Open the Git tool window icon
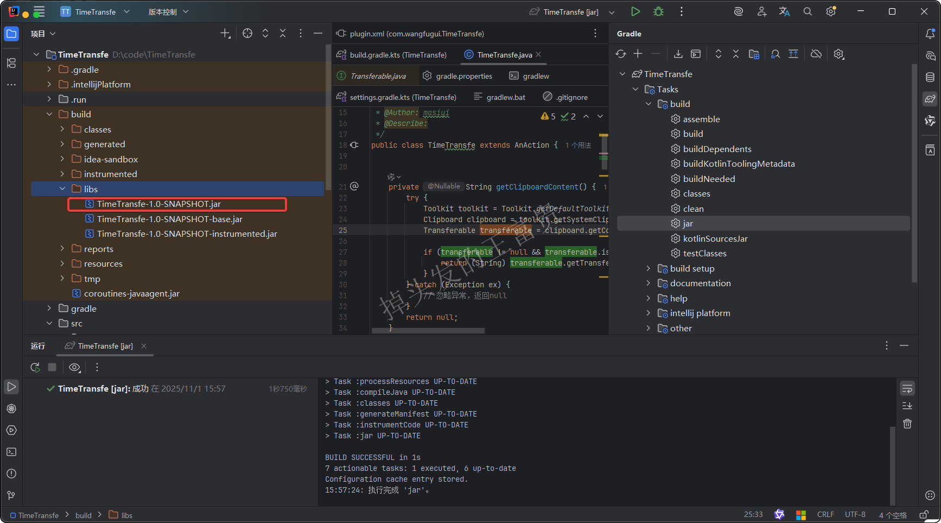The width and height of the screenshot is (941, 523). [x=11, y=495]
